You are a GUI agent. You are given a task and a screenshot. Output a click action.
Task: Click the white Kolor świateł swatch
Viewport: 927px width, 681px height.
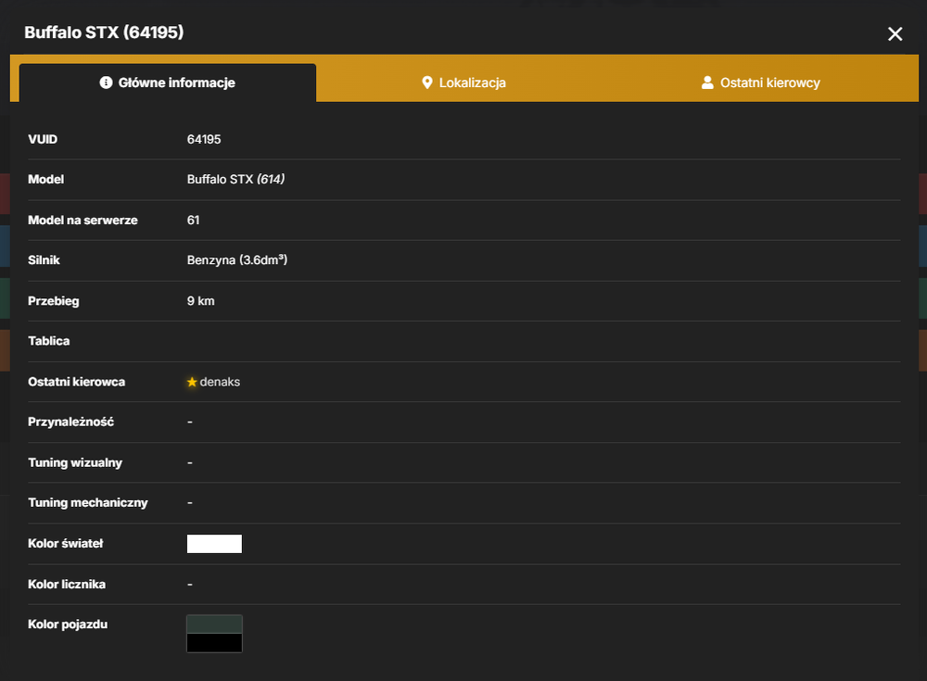pyautogui.click(x=214, y=544)
